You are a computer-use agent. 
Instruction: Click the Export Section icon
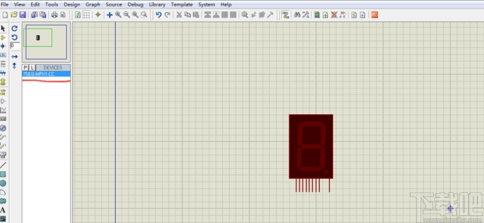point(43,15)
